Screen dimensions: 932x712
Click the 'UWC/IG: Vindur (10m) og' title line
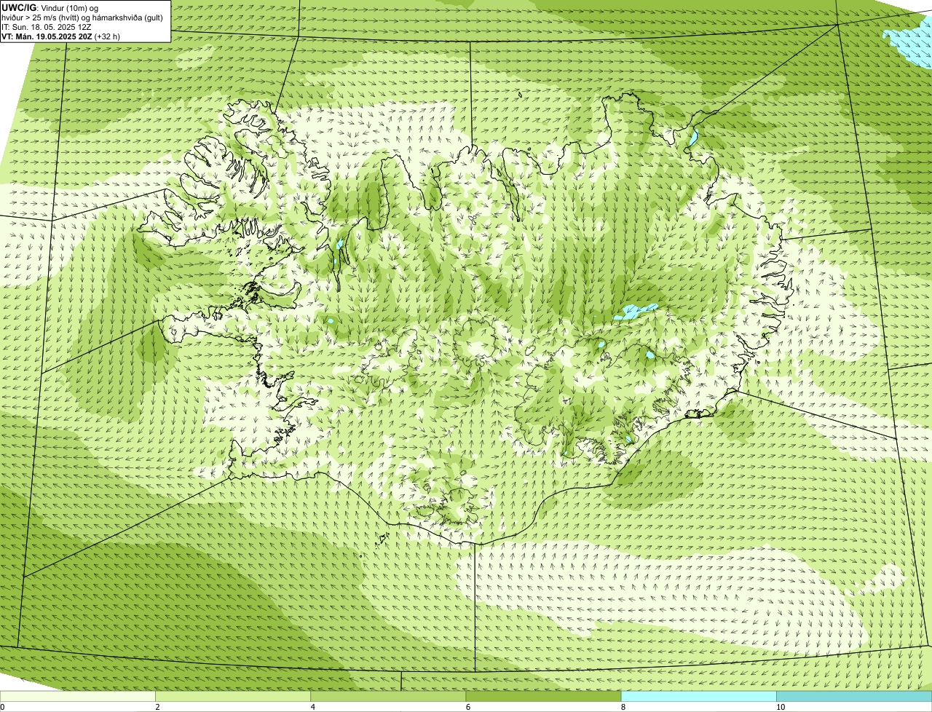[50, 7]
